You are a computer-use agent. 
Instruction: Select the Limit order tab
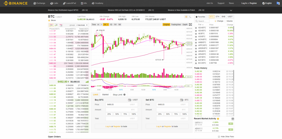(96, 94)
